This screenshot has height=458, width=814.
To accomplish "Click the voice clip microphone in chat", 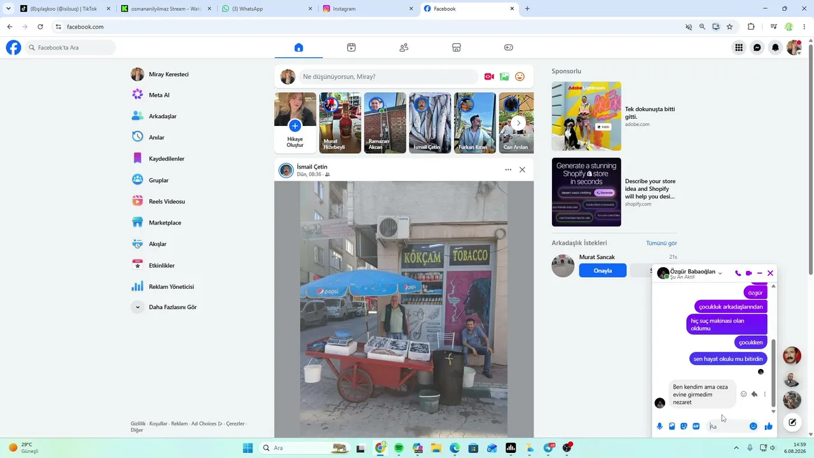I will [x=659, y=426].
